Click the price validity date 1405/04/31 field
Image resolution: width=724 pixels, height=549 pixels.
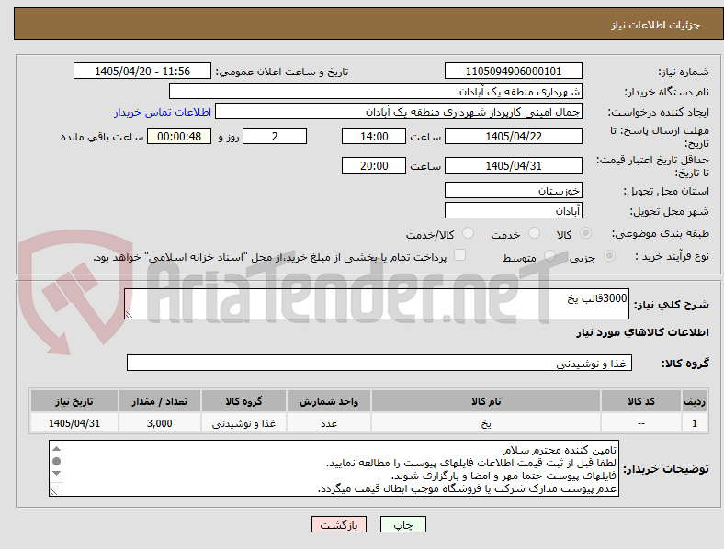pos(513,165)
